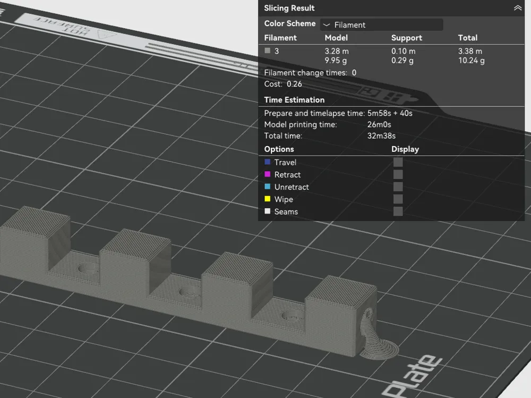Click 'Prepare and timelapse time:' label
This screenshot has width=531, height=398.
coord(314,114)
